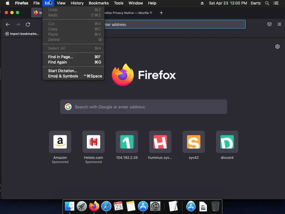Focus the URL address bar
Image resolution: width=285 pixels, height=214 pixels.
click(x=175, y=25)
